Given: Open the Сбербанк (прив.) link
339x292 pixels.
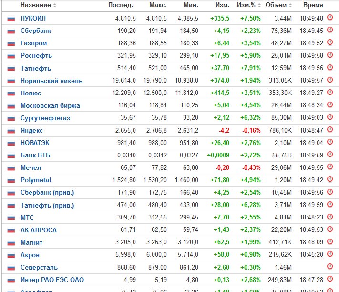Looking at the screenshot, I should click(x=47, y=192).
